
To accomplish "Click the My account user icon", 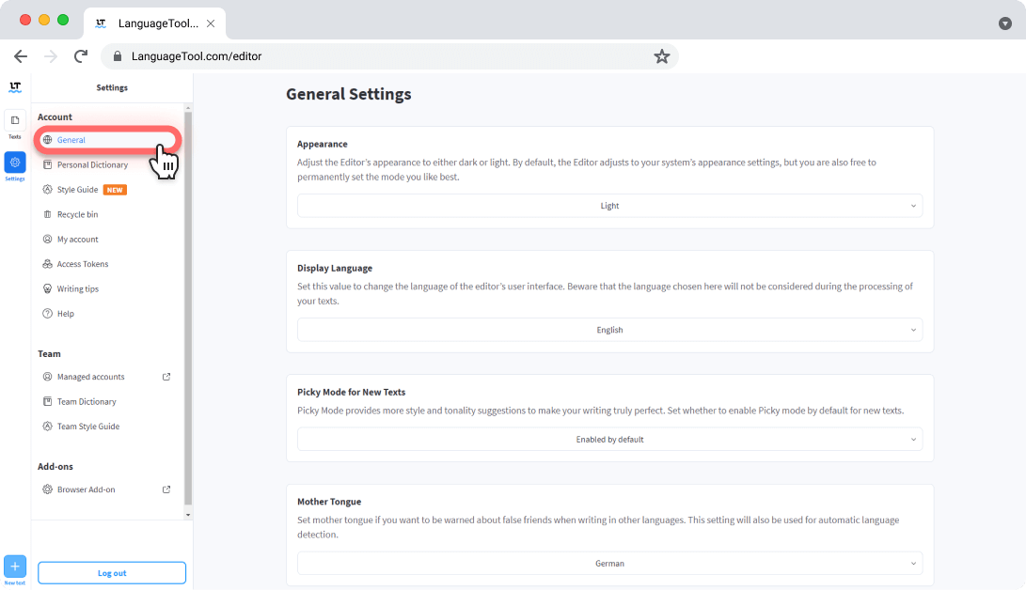I will tap(47, 240).
